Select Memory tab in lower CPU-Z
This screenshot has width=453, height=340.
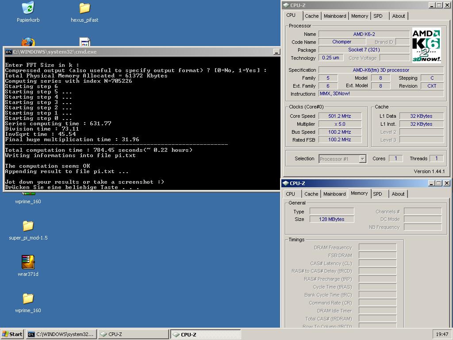click(359, 193)
